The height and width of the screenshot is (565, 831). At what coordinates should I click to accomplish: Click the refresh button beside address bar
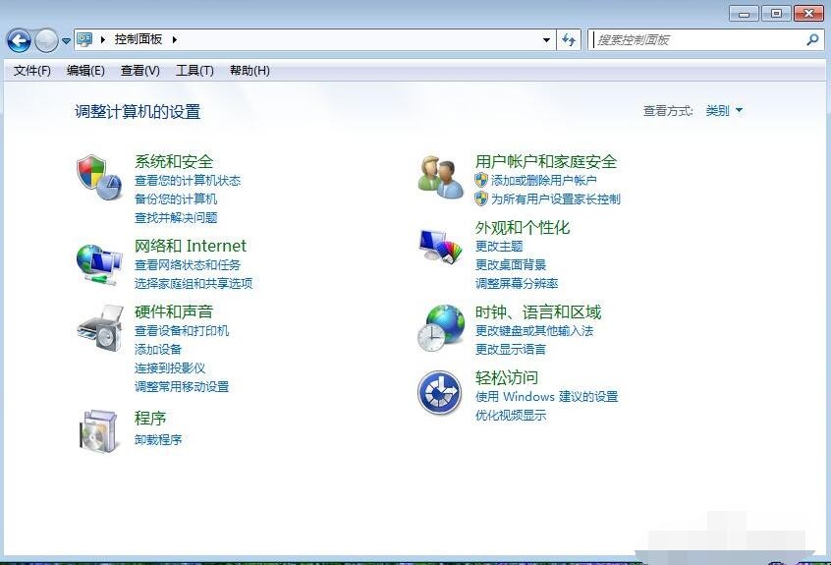click(x=569, y=39)
